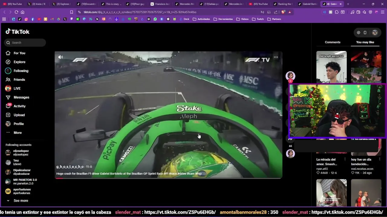The image size is (387, 217).
Task: Open the #f1 hashtag in caption
Action: pyautogui.click(x=166, y=174)
